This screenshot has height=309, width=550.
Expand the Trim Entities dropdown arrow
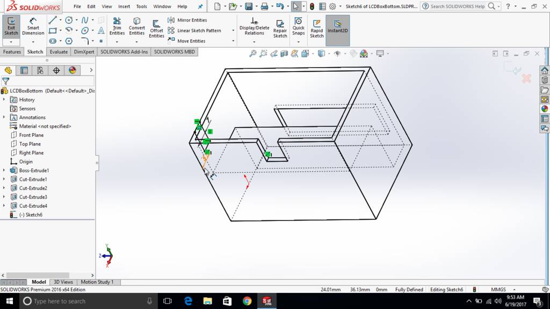117,42
